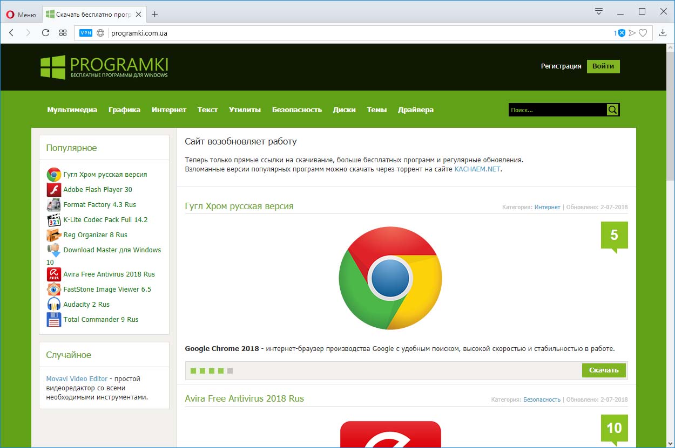
Task: Click the Audacity headphones icon
Action: tap(54, 305)
